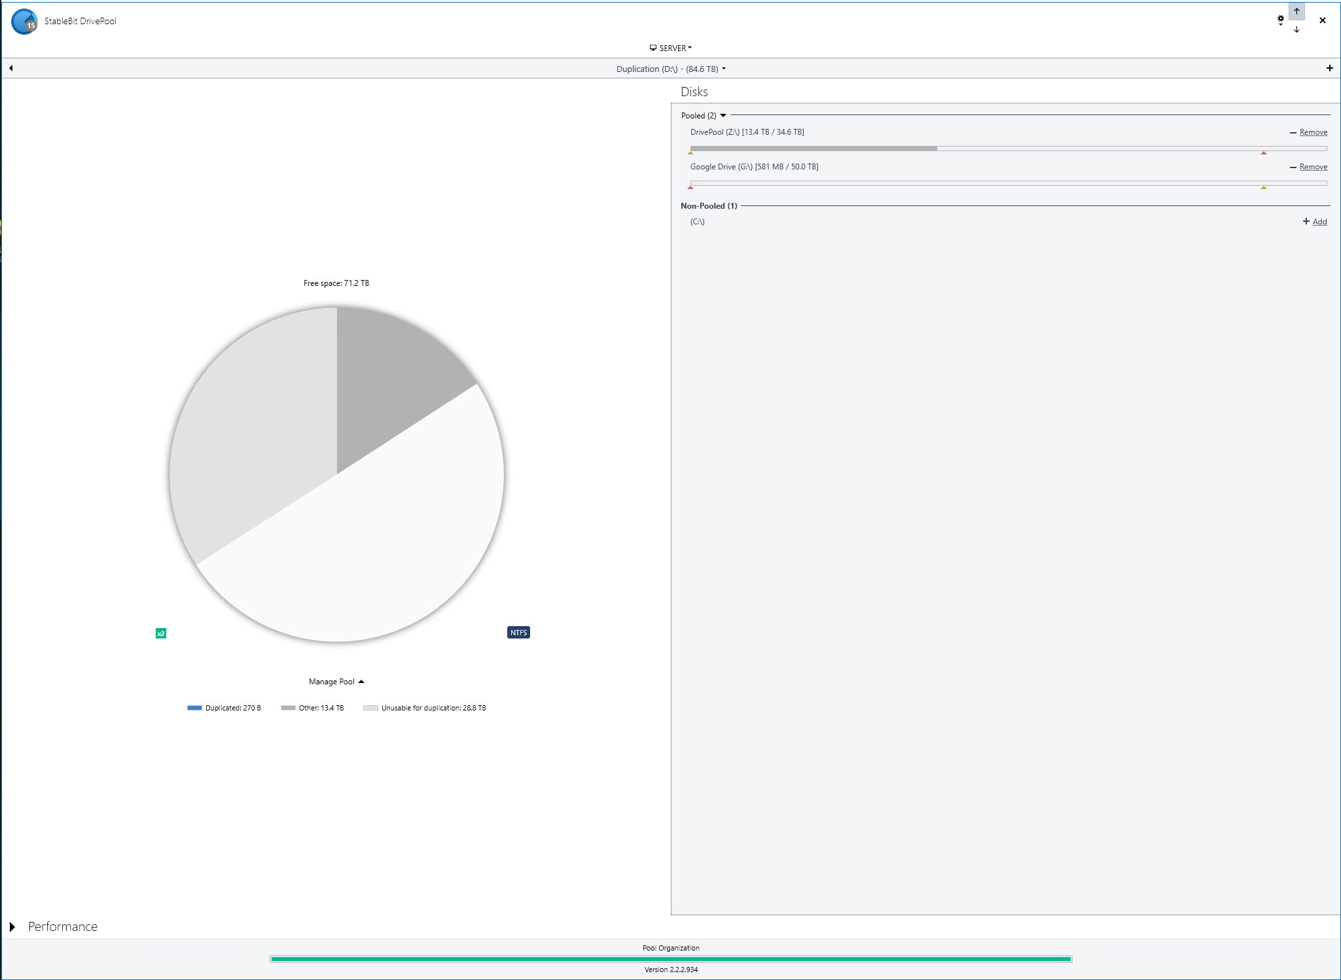The height and width of the screenshot is (980, 1341).
Task: Click the up arrow button
Action: 1296,11
